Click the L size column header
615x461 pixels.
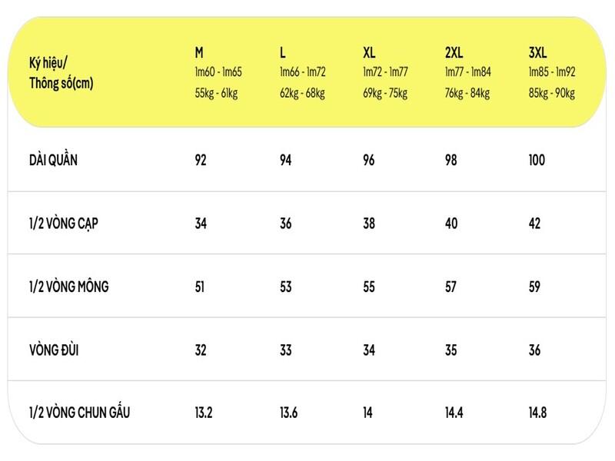[x=283, y=53]
